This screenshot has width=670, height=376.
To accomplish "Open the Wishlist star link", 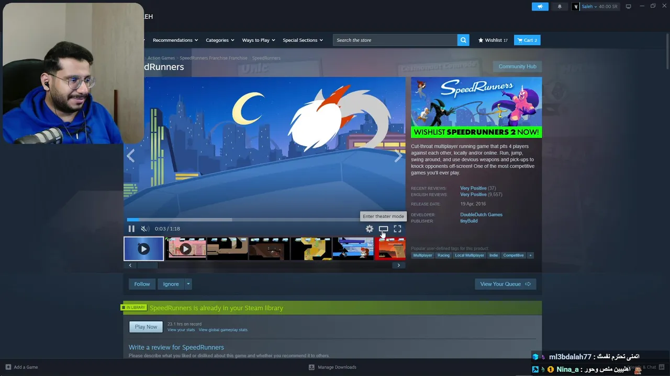I will point(493,40).
